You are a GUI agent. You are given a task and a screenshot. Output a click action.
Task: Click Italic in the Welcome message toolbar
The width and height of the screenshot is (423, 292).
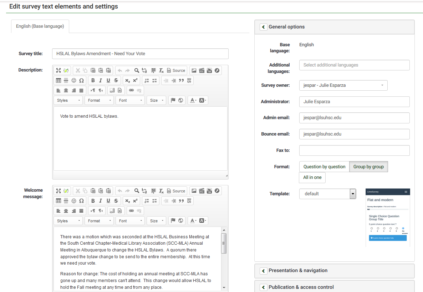click(101, 201)
